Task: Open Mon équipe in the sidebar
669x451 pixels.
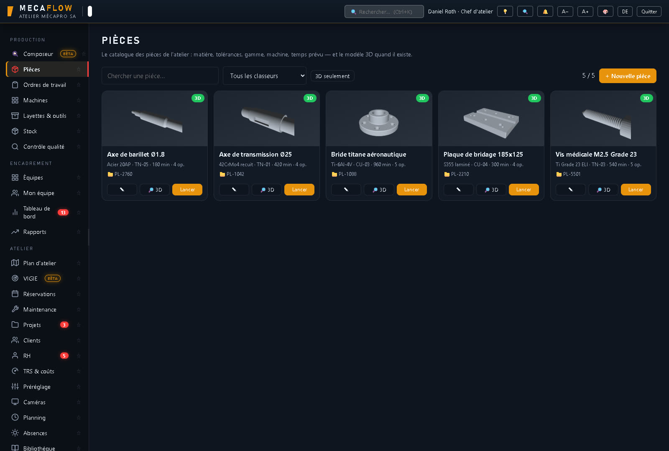Action: click(x=46, y=193)
